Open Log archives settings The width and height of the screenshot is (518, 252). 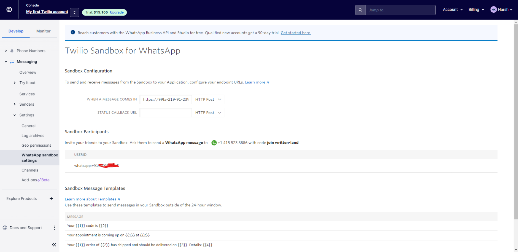(33, 136)
